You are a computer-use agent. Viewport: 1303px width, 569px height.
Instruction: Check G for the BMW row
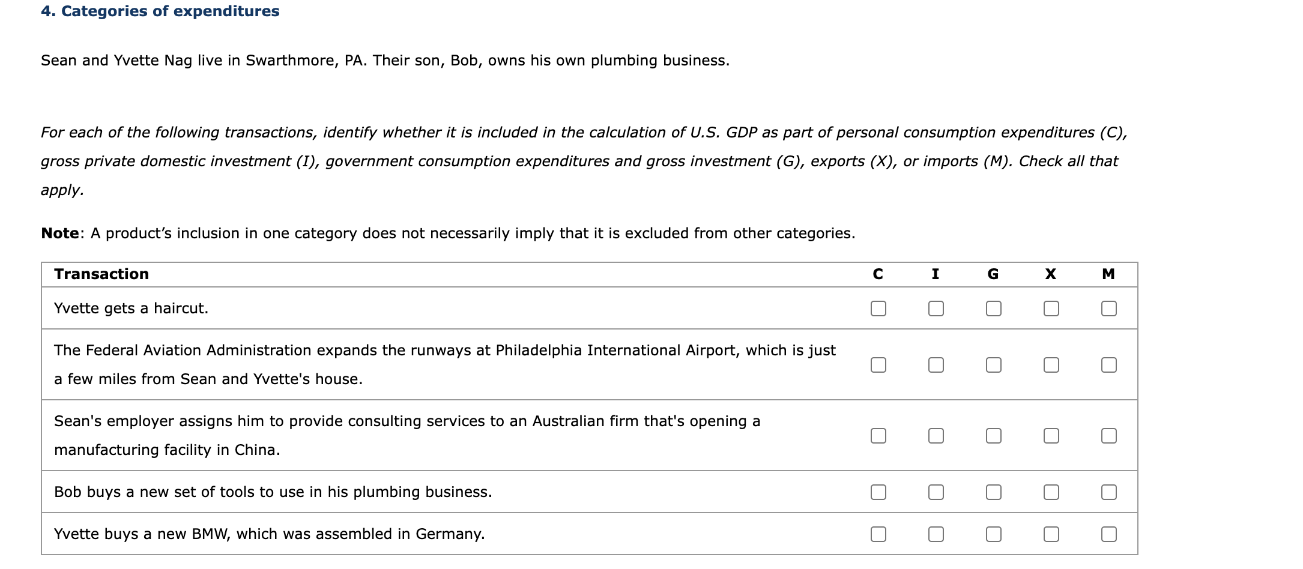(993, 534)
